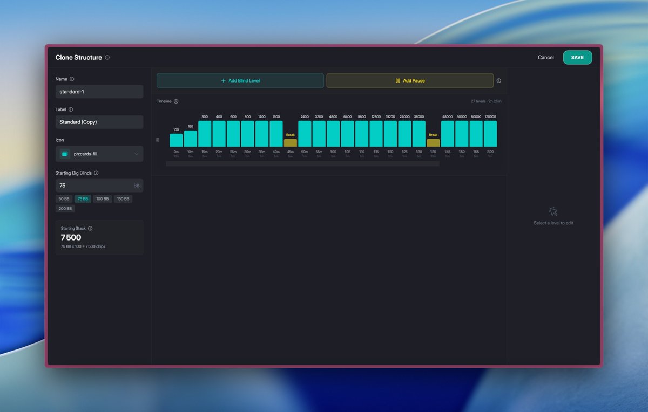Click the 7500 starting stack value
648x412 pixels.
point(71,237)
